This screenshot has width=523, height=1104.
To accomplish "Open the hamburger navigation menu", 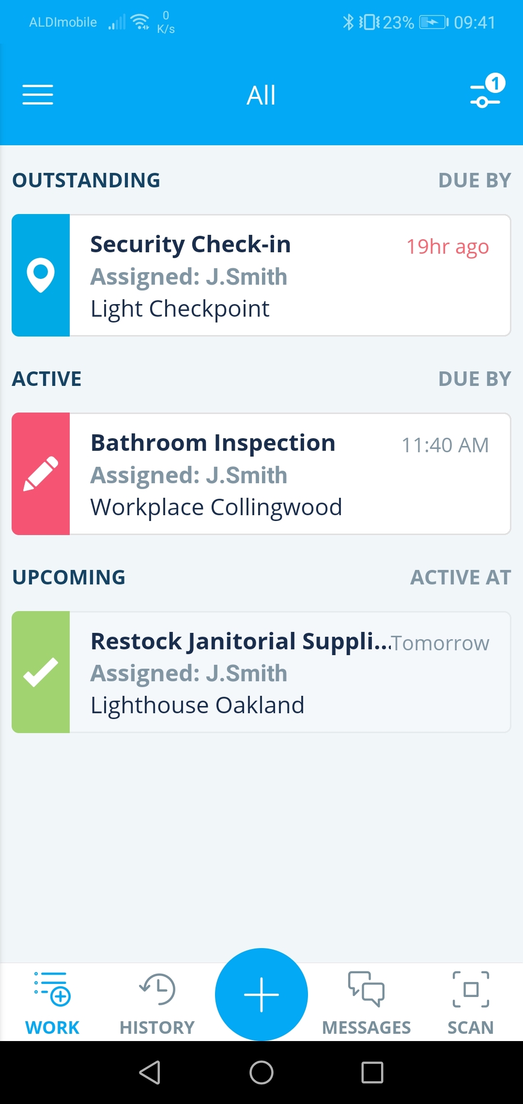I will click(38, 95).
